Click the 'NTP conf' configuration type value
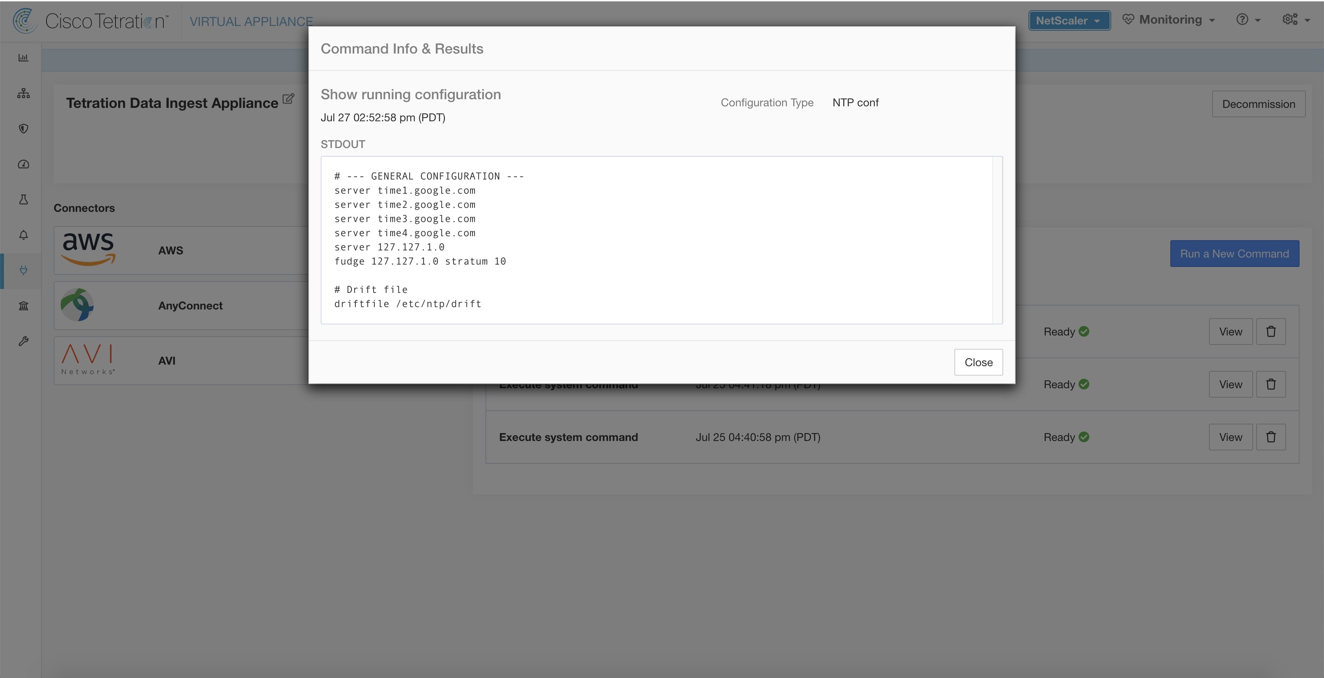 (x=855, y=103)
